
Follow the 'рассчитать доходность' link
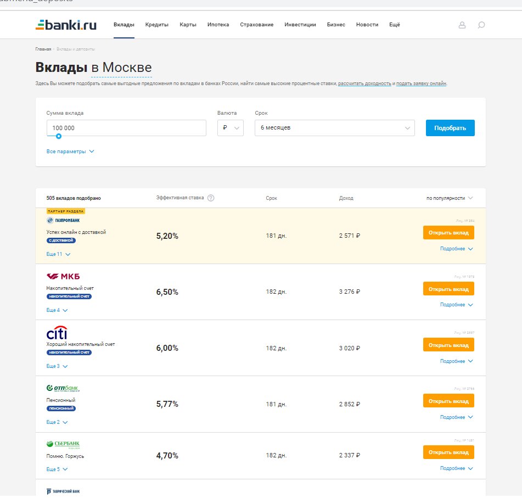coord(364,83)
